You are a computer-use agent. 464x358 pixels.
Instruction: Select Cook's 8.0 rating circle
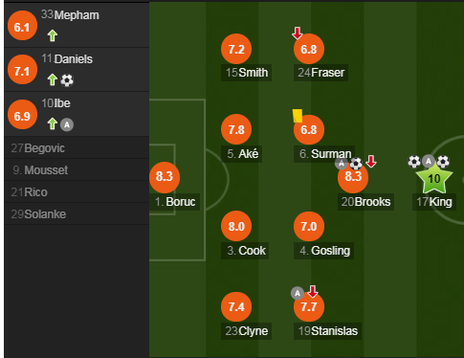coord(236,226)
